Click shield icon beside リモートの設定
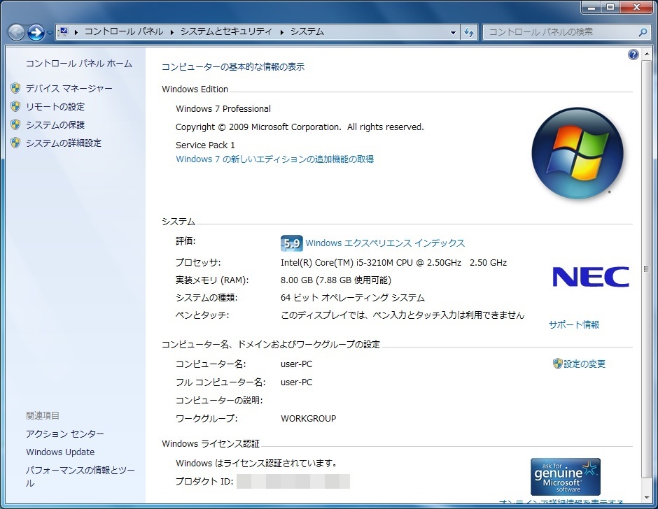The height and width of the screenshot is (509, 658). pos(15,106)
